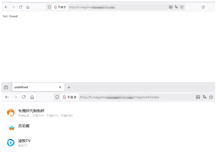Screen dimensions: 216x160
Task: Open the 杏染霞 logo icon
Action: (11, 128)
